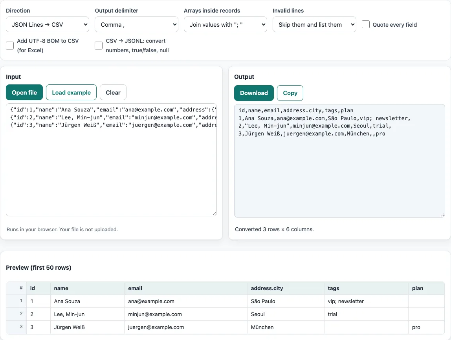Click the Seoul cell
The height and width of the screenshot is (340, 451).
point(286,314)
